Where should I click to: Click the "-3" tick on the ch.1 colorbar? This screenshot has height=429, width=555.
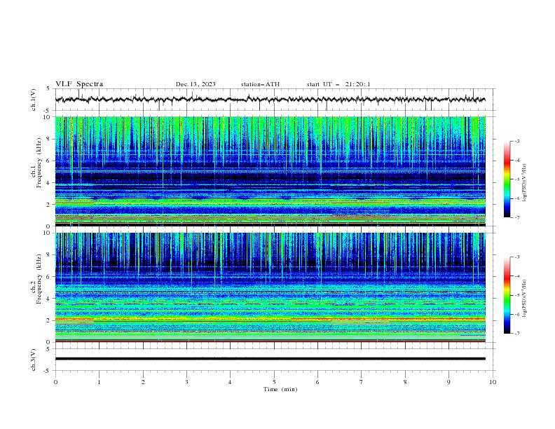[x=517, y=141]
